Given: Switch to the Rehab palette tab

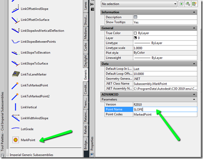Looking at the screenshot, I should 85,130.
